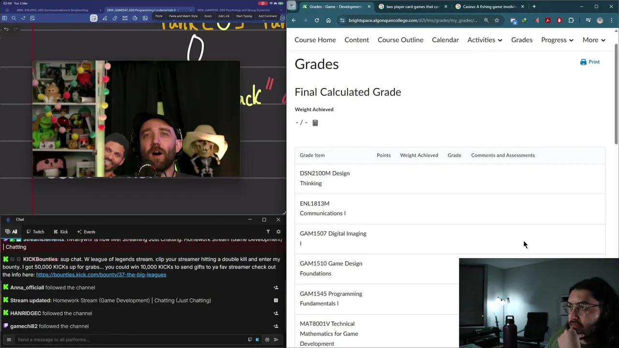Open the grade calculator icon under Weight Achieved
The height and width of the screenshot is (348, 619).
click(315, 123)
